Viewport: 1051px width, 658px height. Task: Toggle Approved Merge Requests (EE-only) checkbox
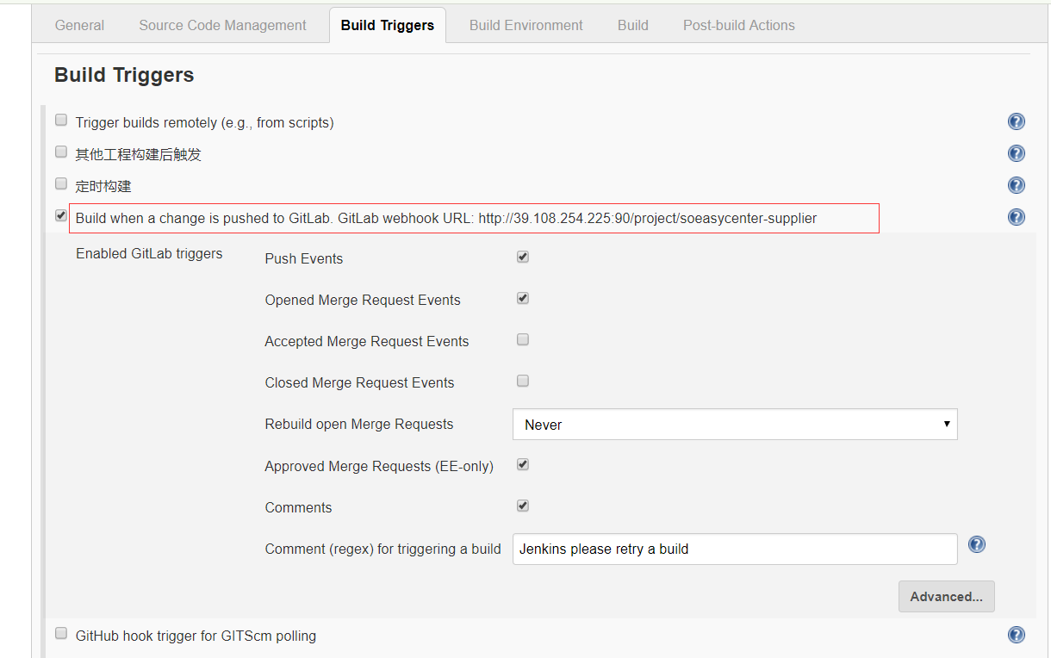click(x=523, y=464)
